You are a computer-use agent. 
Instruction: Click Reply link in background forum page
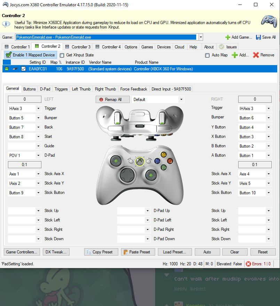point(181,289)
